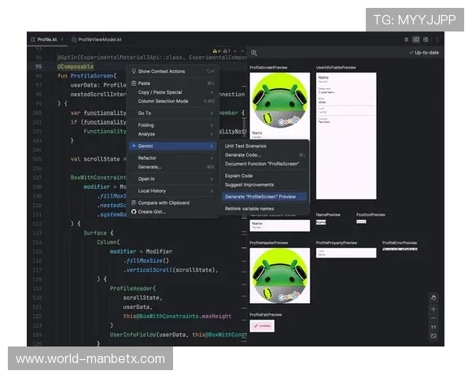Viewport: 472px width, 378px height.
Task: Click the Create Gist GitHub icon
Action: tap(134, 211)
